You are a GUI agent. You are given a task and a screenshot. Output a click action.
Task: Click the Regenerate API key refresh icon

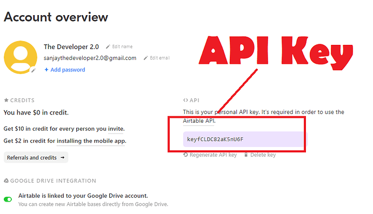(x=185, y=155)
